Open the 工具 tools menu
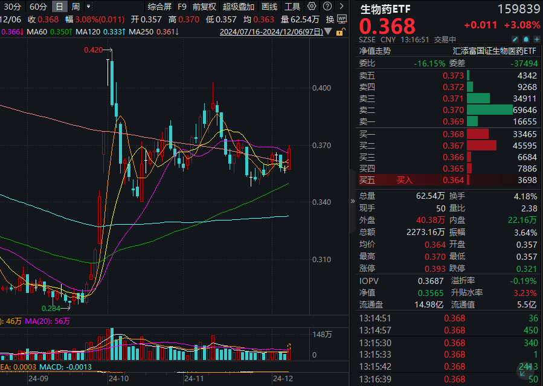This screenshot has height=386, width=543. tap(292, 7)
